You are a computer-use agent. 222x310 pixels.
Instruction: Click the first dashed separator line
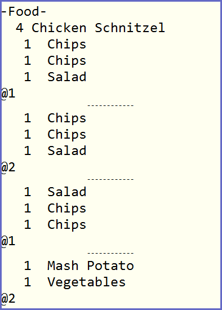pos(110,105)
